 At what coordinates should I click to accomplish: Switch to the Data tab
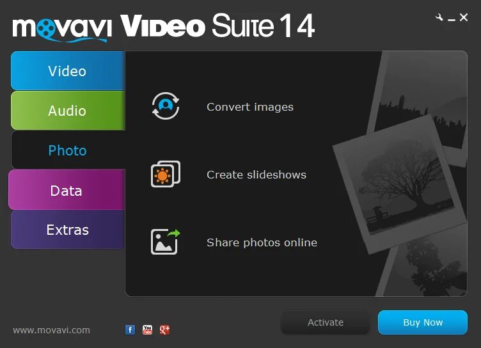pos(67,190)
